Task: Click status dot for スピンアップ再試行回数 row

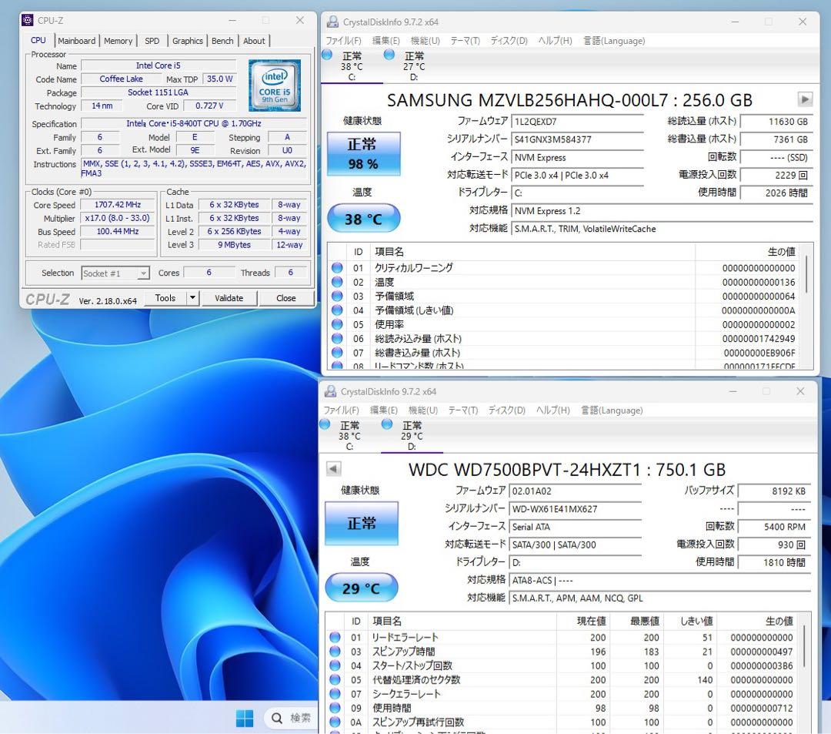Action: point(335,722)
